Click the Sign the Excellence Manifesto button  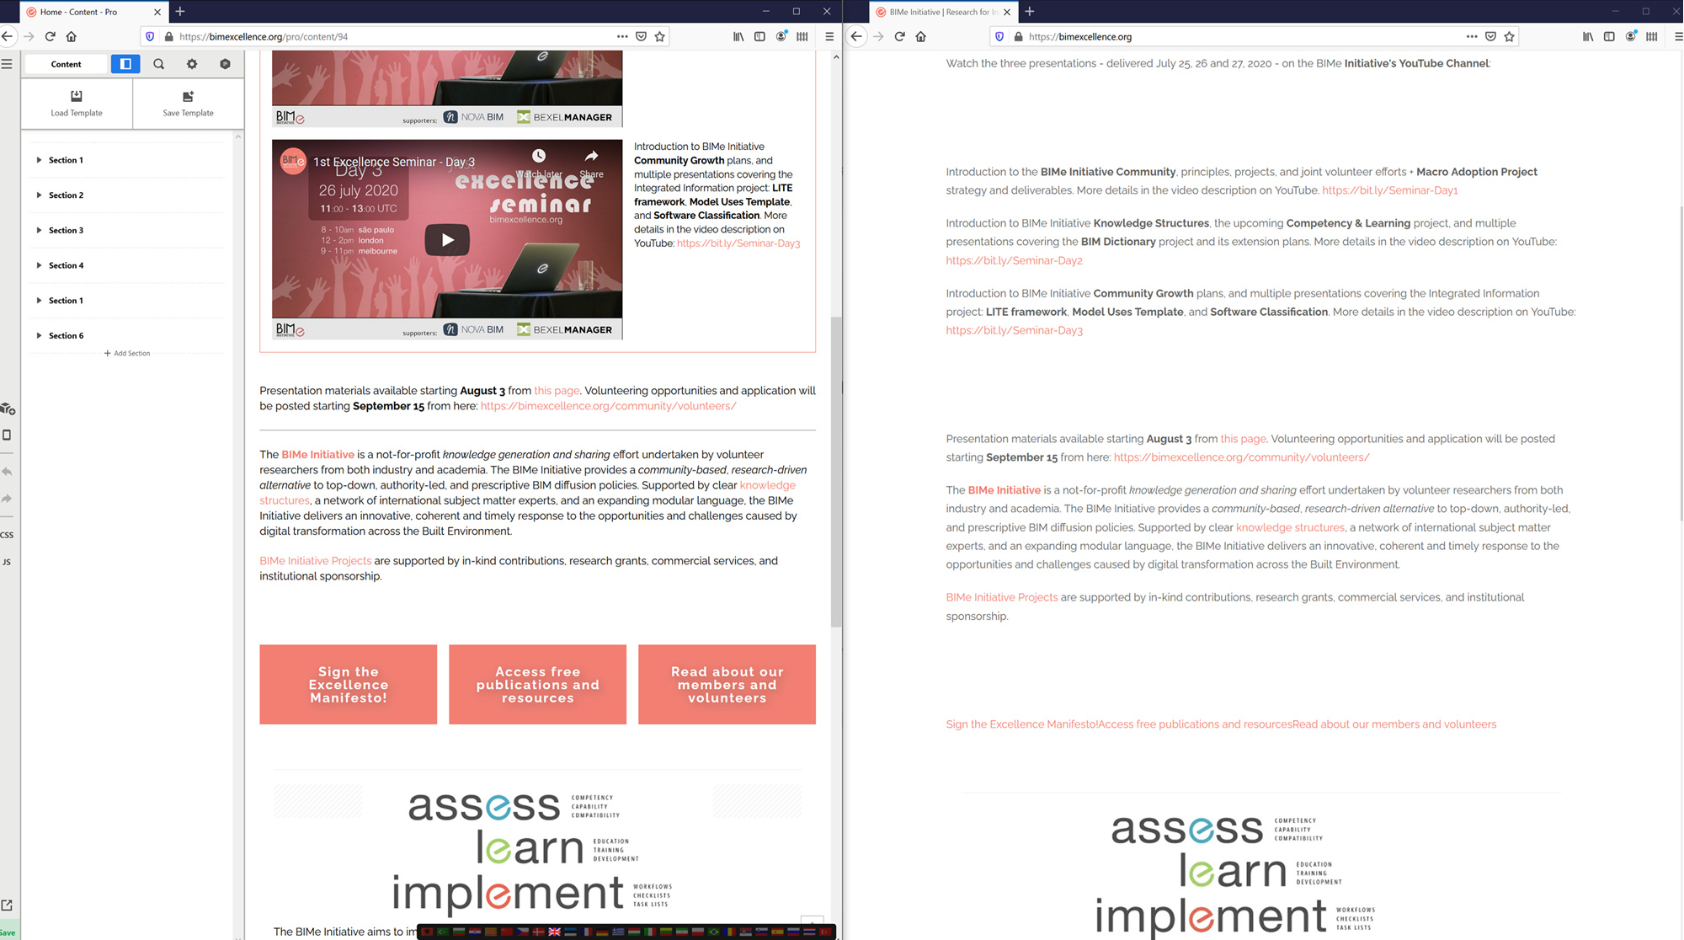click(x=349, y=685)
